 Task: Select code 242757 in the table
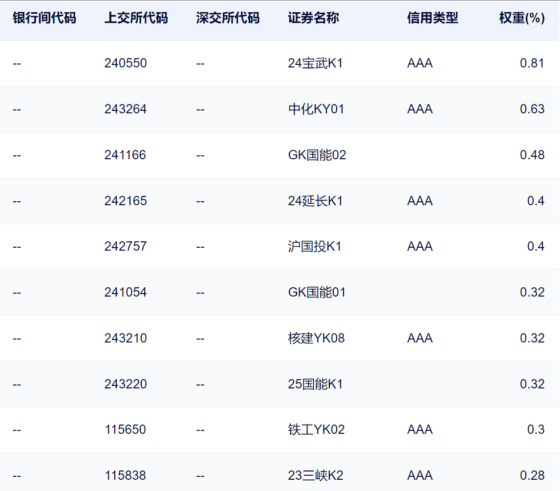click(x=126, y=246)
